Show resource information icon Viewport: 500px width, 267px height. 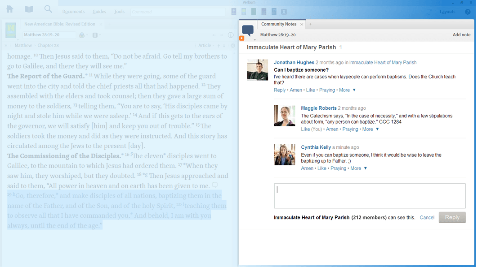click(231, 35)
